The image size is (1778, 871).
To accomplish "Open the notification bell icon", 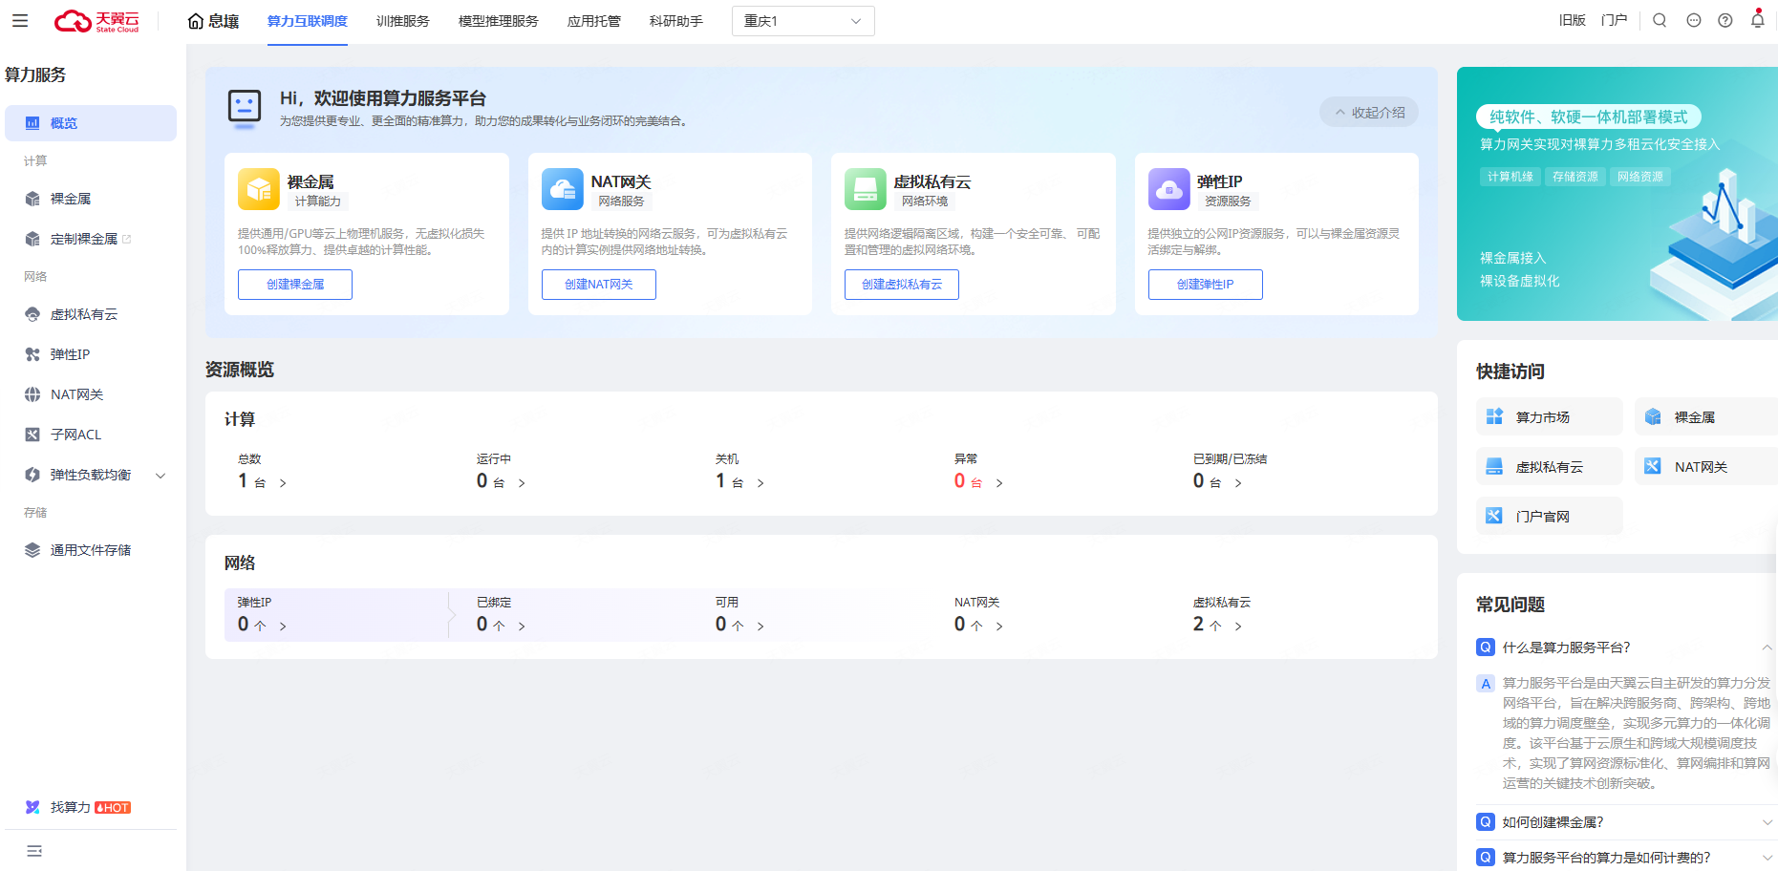I will [1757, 20].
